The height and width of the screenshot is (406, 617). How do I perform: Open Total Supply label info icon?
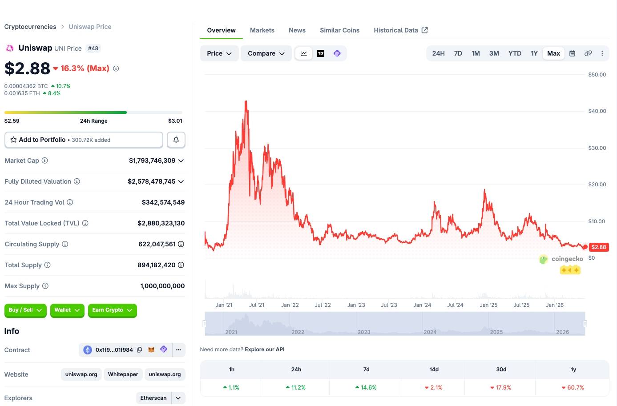pyautogui.click(x=47, y=265)
